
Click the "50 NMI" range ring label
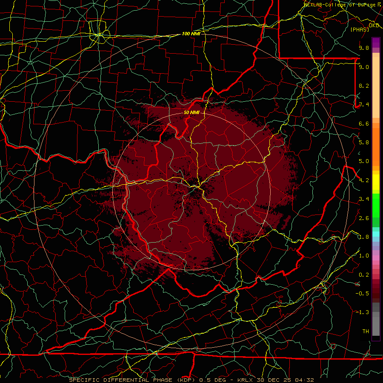pyautogui.click(x=191, y=113)
